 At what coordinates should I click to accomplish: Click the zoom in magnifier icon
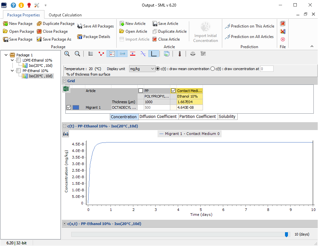67,54
